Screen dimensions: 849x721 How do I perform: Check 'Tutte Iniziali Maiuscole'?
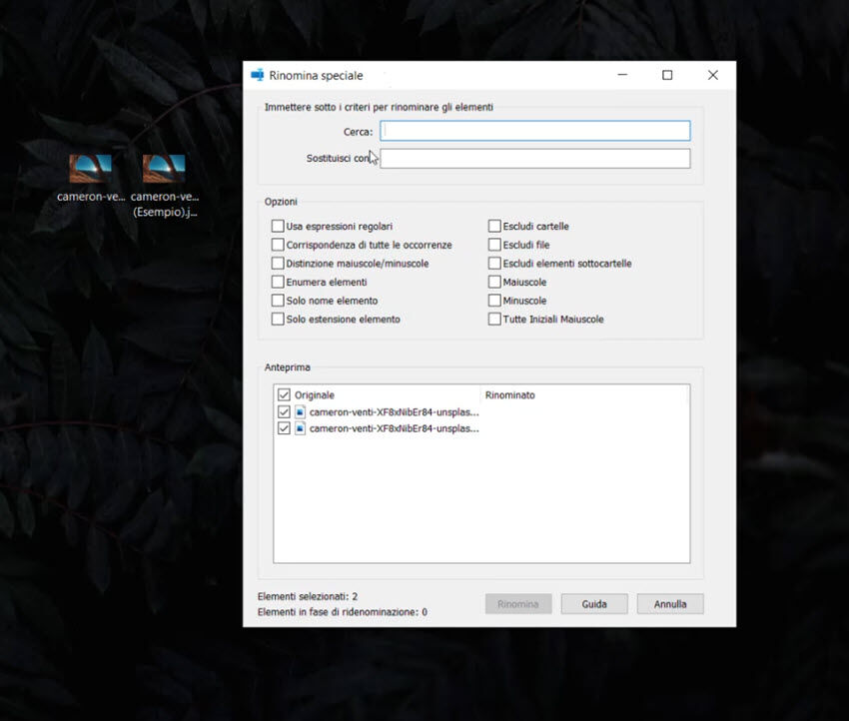click(494, 319)
